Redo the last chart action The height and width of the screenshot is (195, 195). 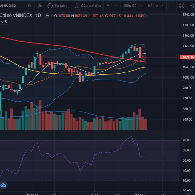[116, 6]
